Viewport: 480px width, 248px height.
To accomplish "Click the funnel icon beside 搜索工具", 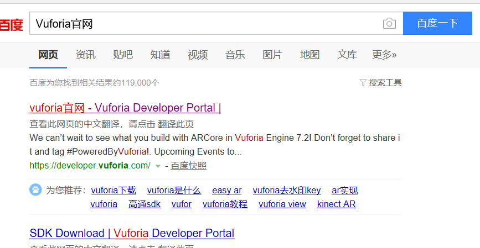I will click(363, 82).
